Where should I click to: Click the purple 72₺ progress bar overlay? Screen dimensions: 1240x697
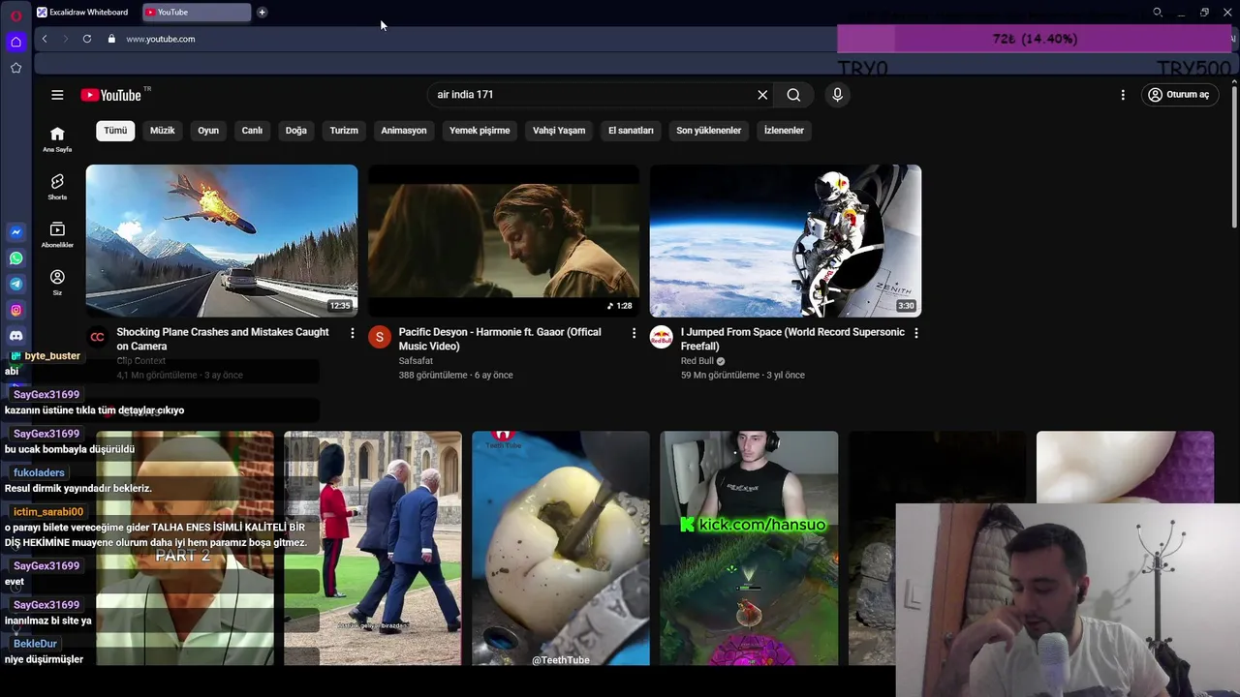(x=1035, y=39)
